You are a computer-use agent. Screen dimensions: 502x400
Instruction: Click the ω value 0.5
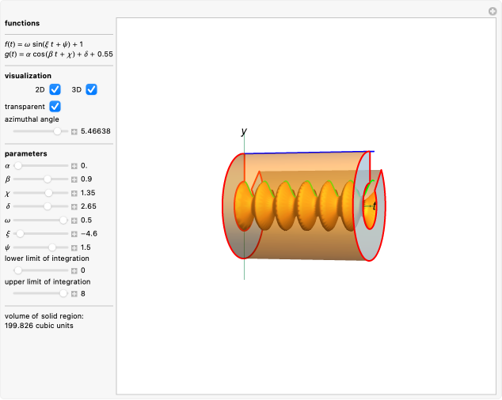[86, 220]
